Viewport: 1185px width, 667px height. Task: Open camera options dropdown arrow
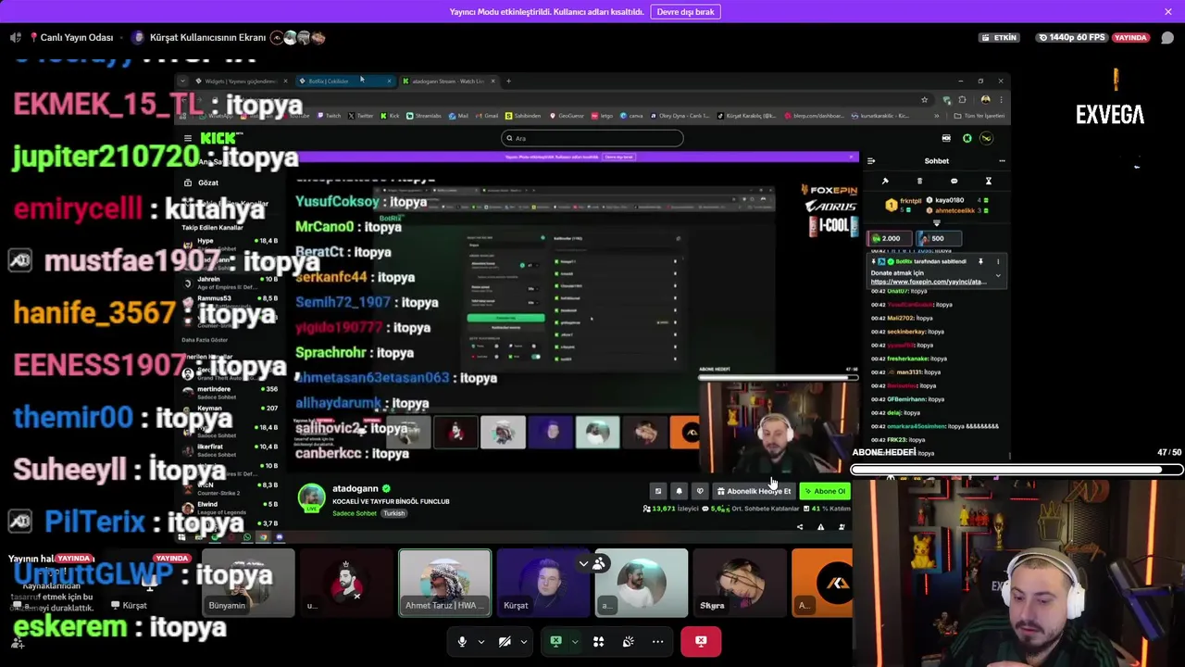click(524, 641)
